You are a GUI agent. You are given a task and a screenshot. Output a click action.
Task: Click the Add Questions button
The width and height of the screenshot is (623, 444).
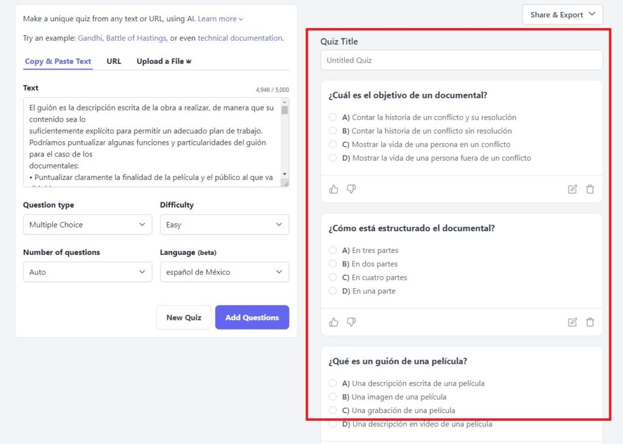click(252, 317)
